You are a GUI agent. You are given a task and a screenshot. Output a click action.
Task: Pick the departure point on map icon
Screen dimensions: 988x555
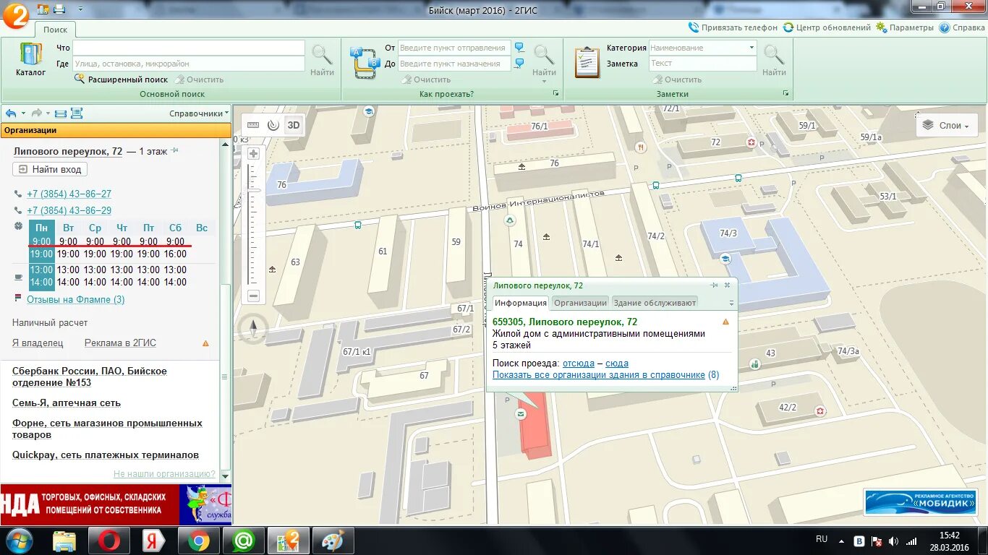tap(519, 48)
